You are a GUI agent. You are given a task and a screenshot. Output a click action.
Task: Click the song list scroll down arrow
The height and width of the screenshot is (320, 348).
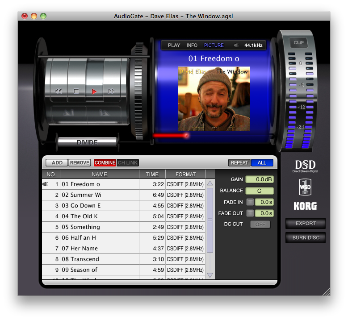tap(210, 275)
